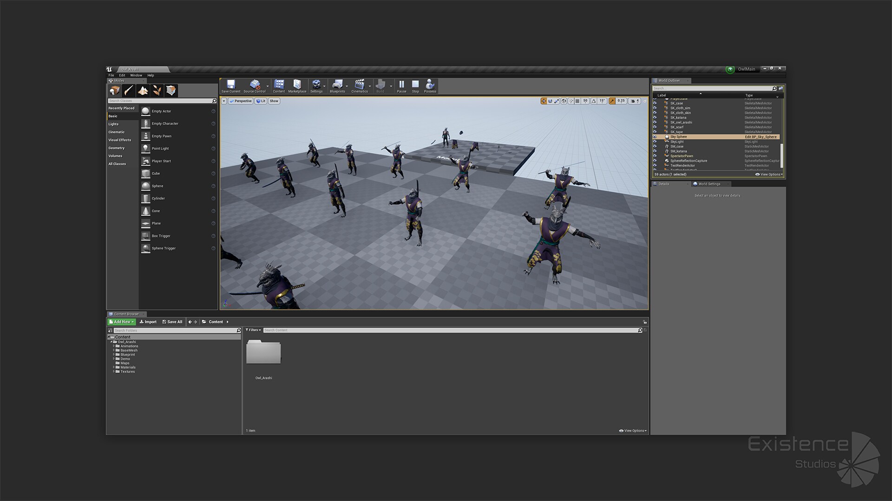Click the Save All button
Viewport: 892px width, 501px height.
click(x=172, y=321)
